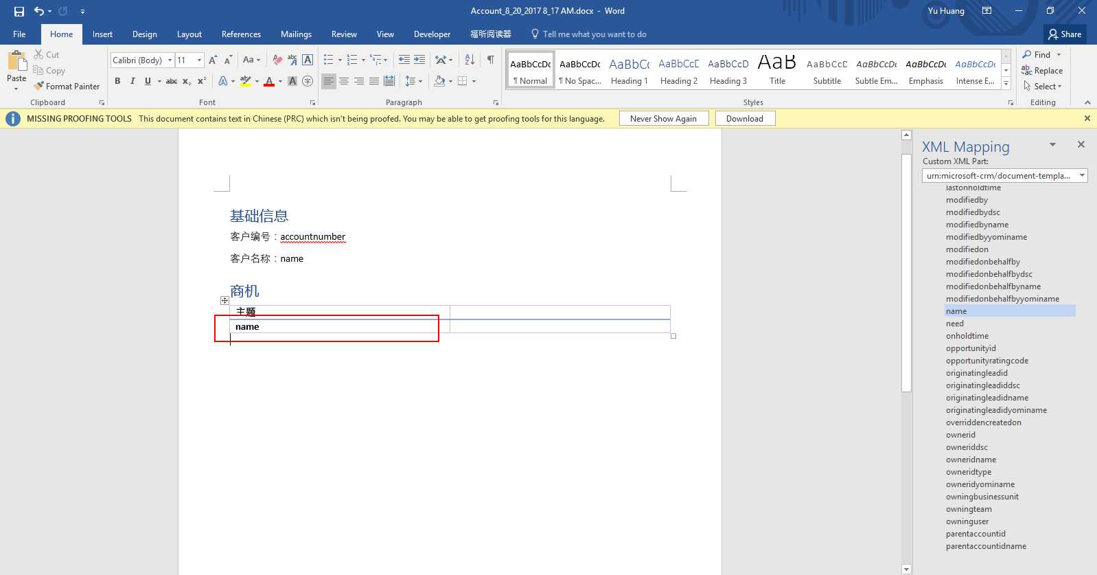Click the red font color button
Viewport: 1097px width, 575px height.
click(269, 81)
